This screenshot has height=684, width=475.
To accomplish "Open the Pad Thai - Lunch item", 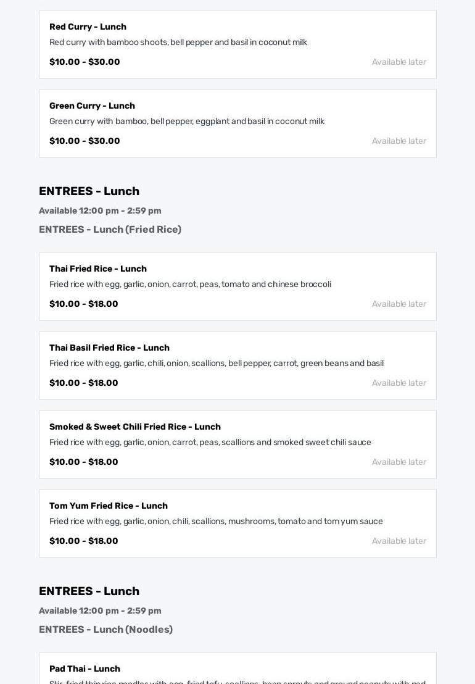I will [x=85, y=669].
